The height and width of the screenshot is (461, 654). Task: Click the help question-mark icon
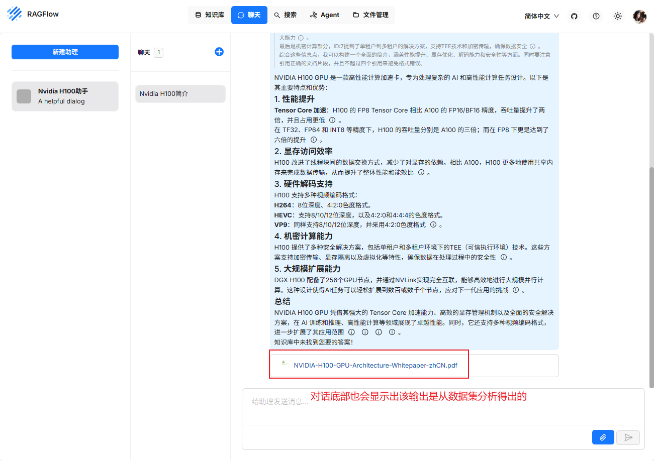596,16
